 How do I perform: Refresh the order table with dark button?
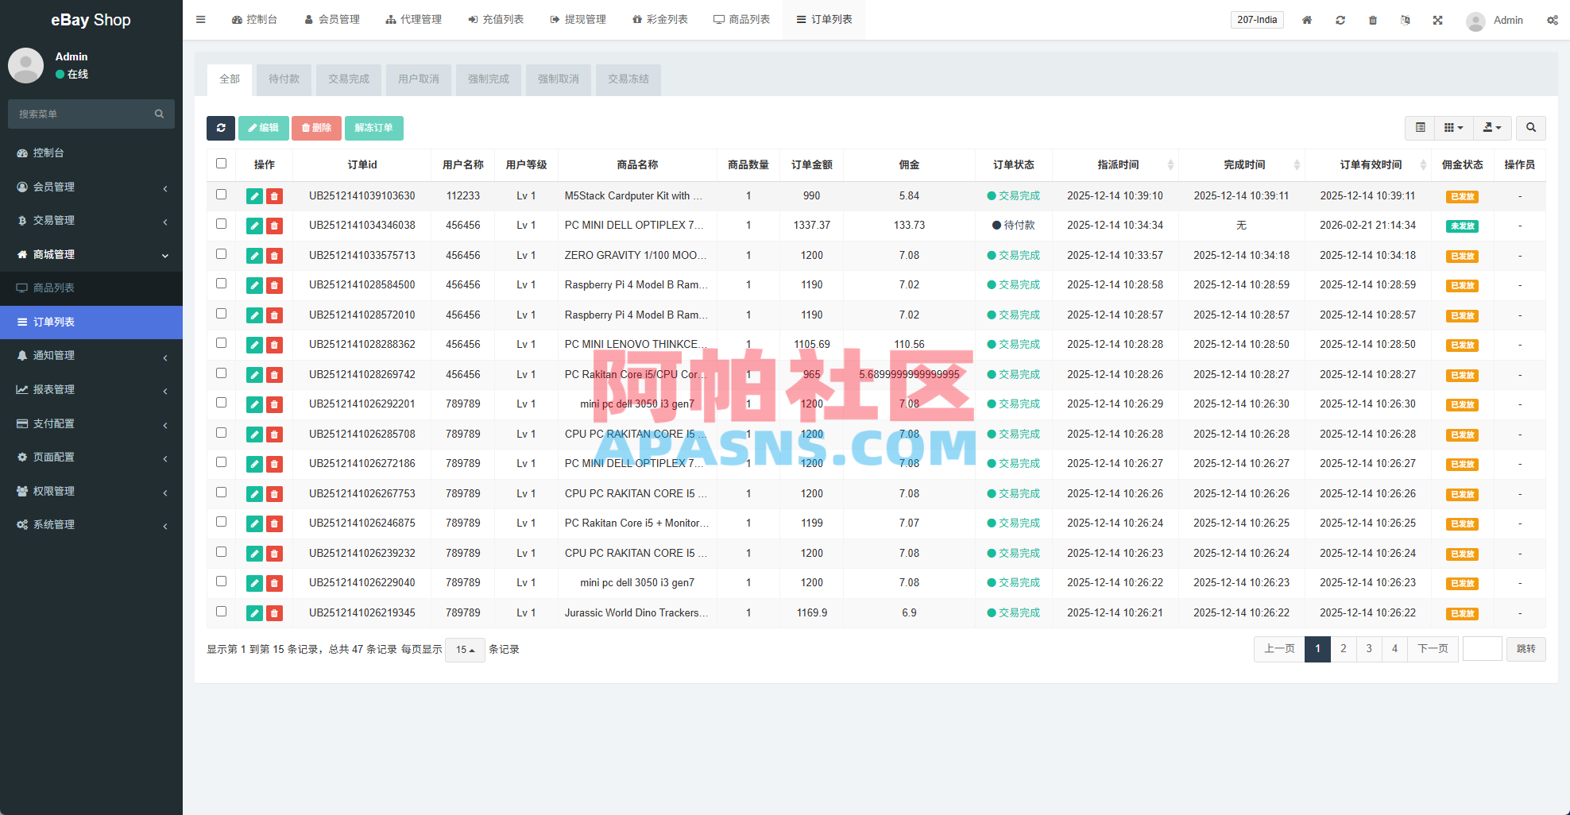221,128
